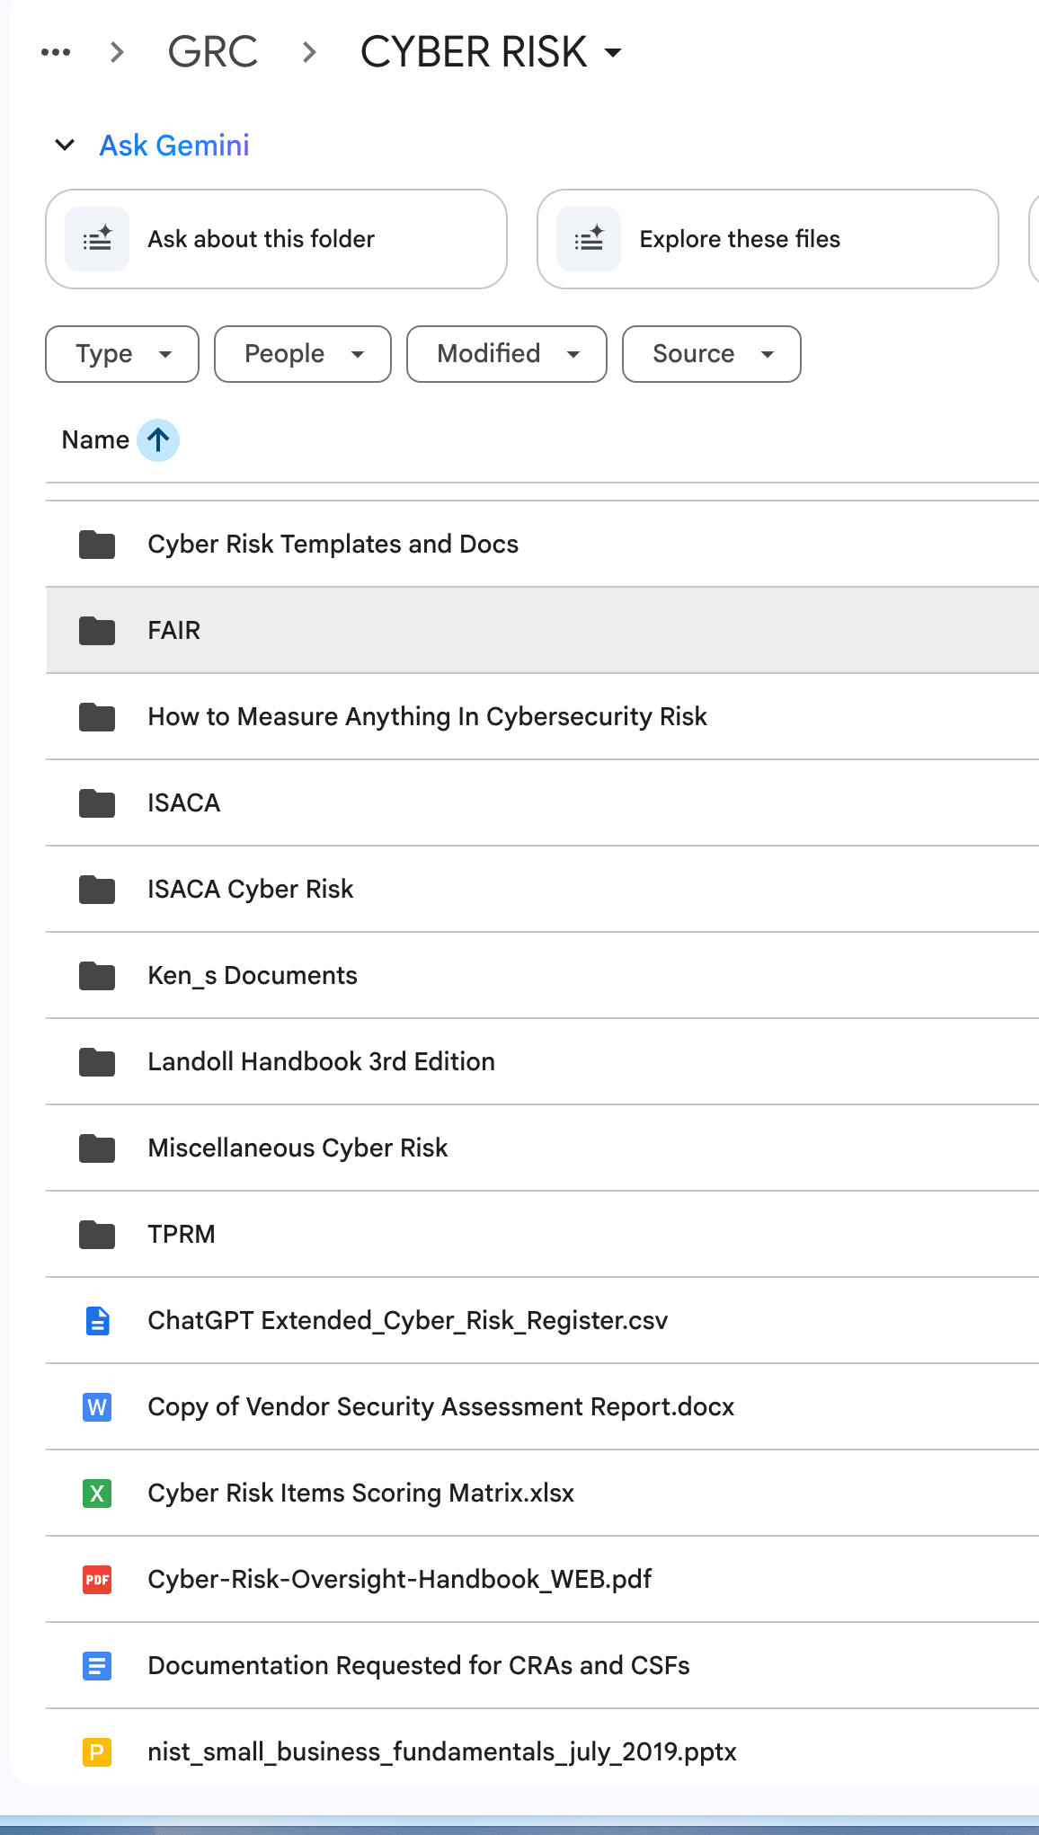This screenshot has width=1039, height=1835.
Task: Open the Source filter dropdown
Action: point(712,354)
